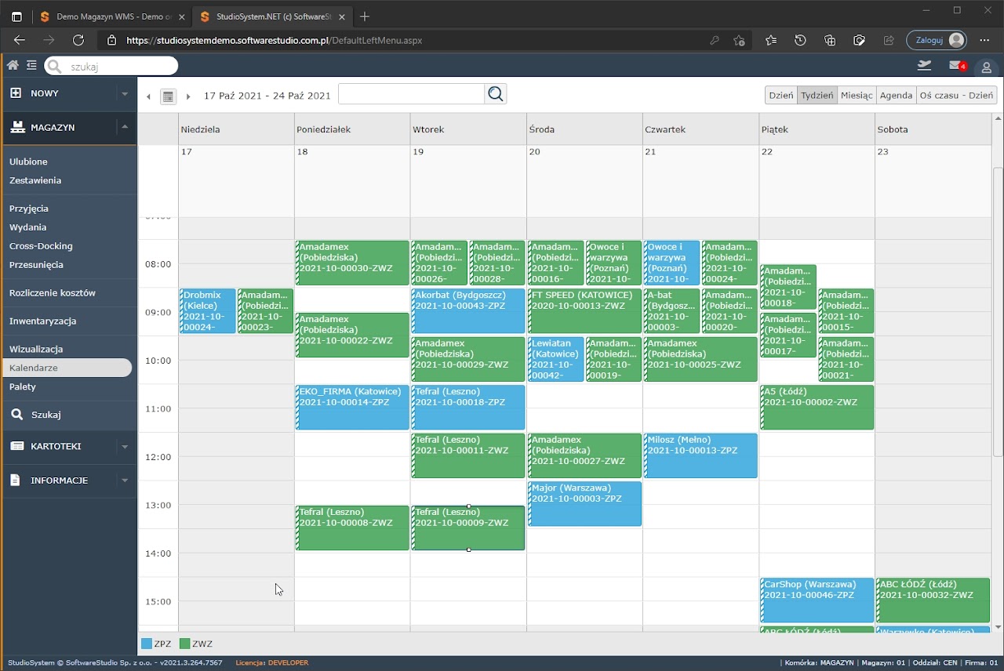The image size is (1004, 671).
Task: Switch calendar to Dzień view
Action: coord(780,95)
